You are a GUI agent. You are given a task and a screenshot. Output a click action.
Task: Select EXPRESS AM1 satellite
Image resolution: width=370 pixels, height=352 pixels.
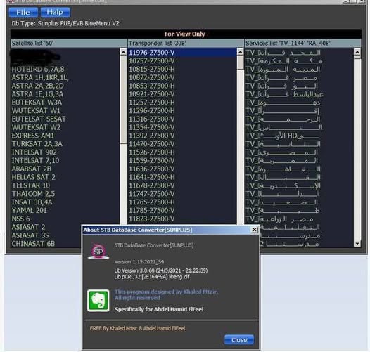[x=65, y=136]
